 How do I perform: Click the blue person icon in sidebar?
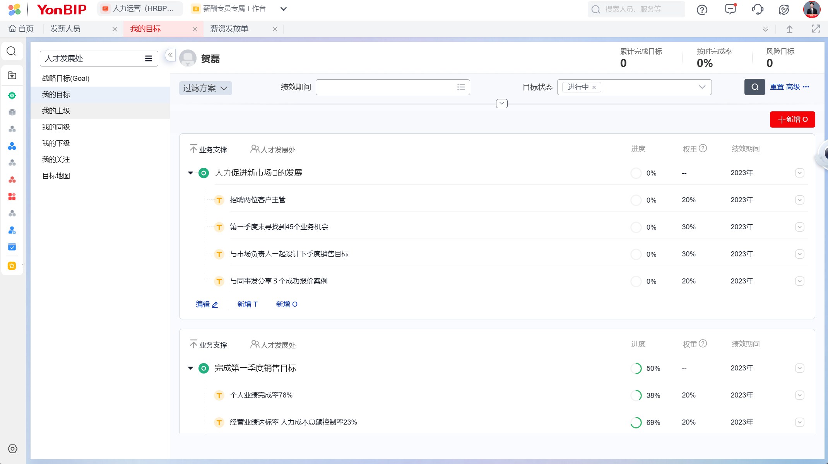(x=12, y=230)
